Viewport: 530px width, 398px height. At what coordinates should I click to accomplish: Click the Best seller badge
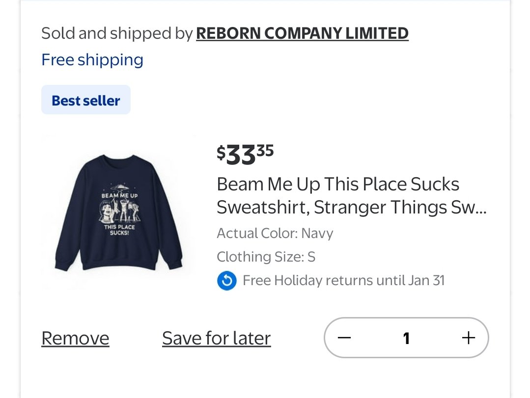86,100
